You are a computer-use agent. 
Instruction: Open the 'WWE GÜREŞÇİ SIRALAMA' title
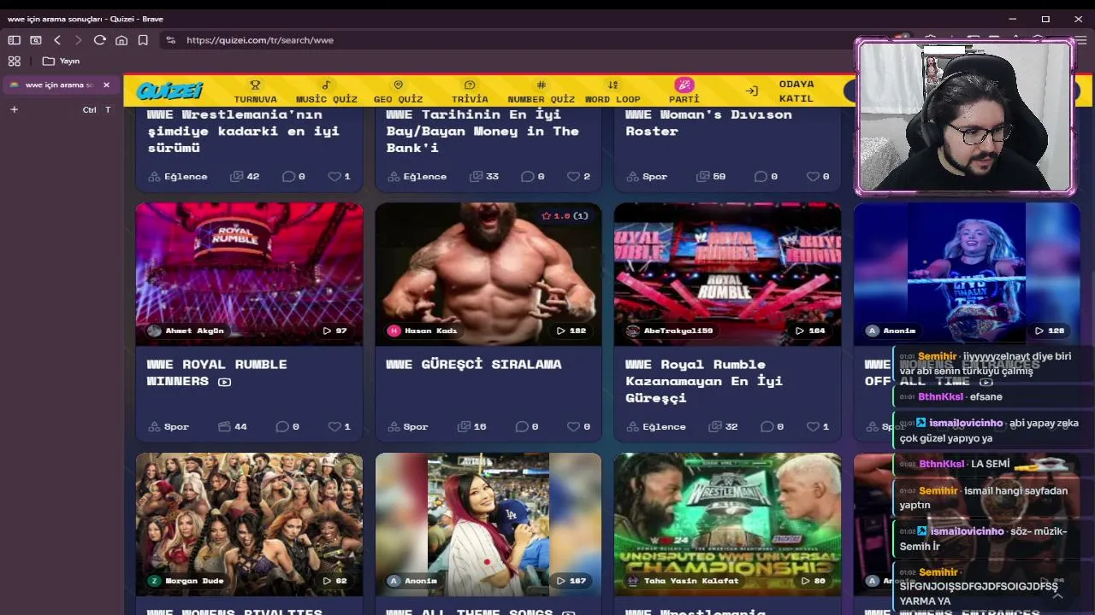[x=474, y=364]
